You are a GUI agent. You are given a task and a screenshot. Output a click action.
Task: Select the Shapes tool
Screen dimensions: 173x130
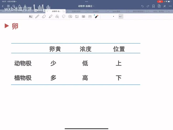57,17
